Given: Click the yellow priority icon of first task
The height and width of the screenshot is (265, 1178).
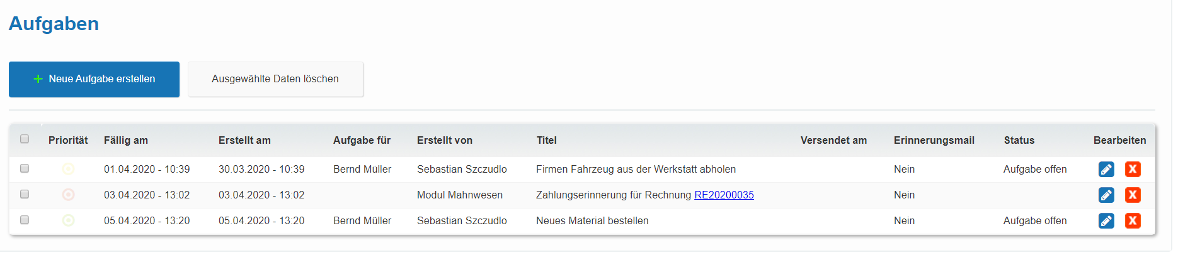Looking at the screenshot, I should [x=69, y=169].
